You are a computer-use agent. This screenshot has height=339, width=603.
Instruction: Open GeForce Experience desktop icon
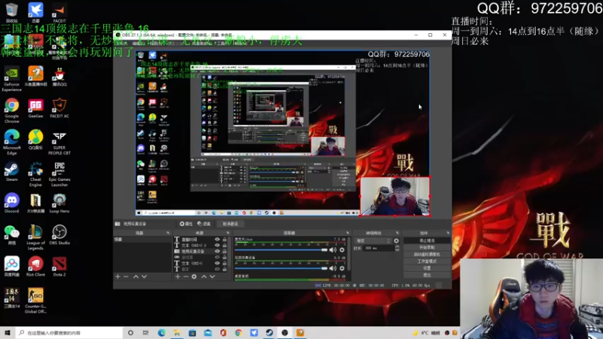point(11,79)
